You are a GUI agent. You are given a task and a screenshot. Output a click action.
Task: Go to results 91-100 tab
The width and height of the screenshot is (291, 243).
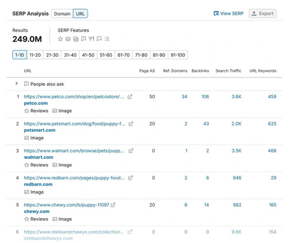click(x=178, y=55)
